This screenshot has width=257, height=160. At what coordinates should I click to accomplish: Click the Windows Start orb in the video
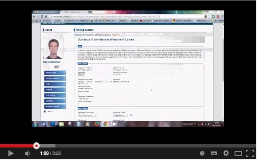point(35,124)
